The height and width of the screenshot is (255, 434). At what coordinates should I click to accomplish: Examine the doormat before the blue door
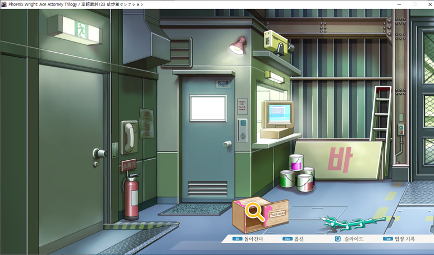pyautogui.click(x=195, y=209)
